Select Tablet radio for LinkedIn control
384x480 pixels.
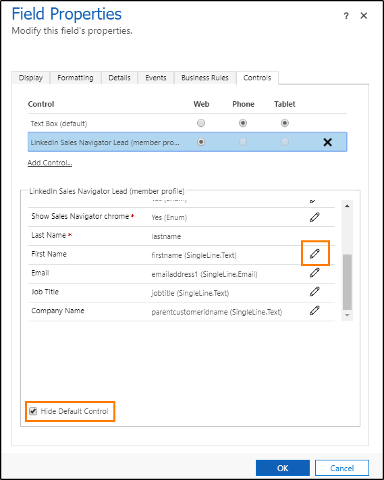tap(285, 142)
